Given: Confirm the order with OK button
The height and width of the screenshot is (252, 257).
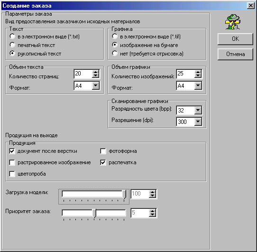Looking at the screenshot, I should [235, 39].
